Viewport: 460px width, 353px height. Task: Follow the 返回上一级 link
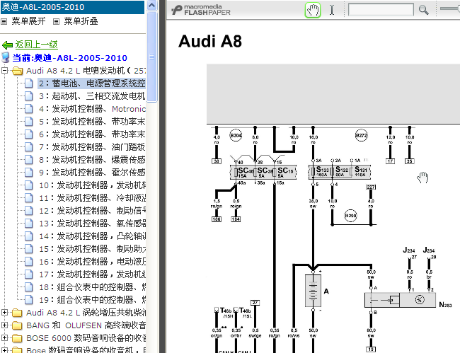(36, 45)
